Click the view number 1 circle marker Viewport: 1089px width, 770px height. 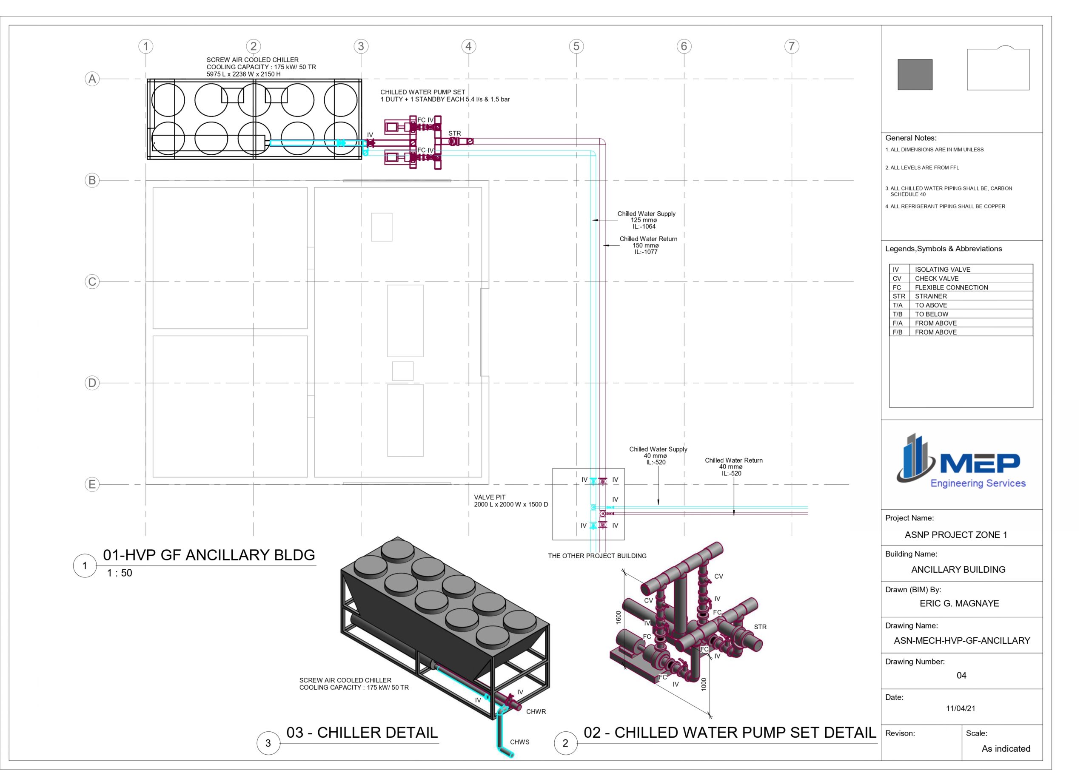point(85,565)
